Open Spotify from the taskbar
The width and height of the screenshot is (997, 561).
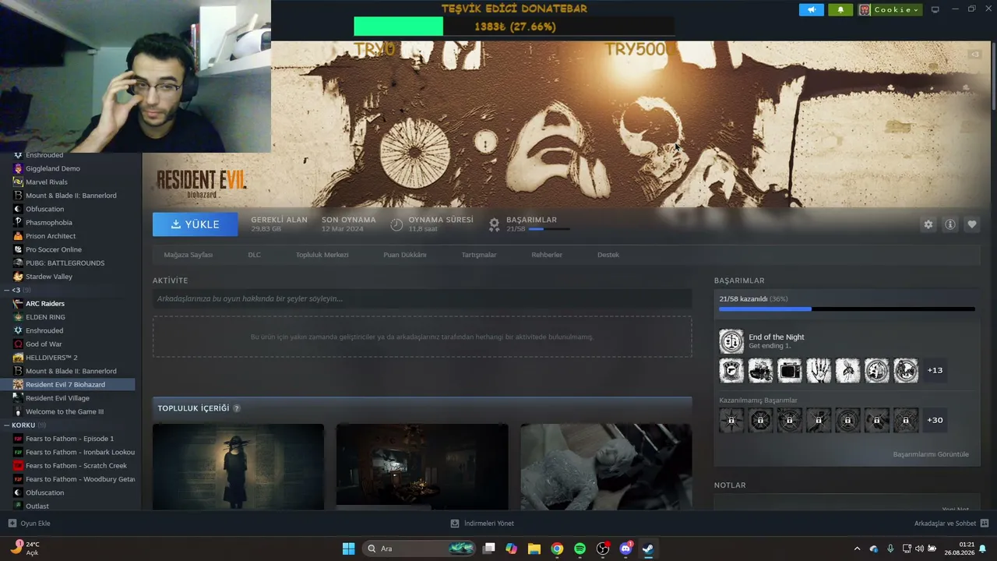coord(580,549)
